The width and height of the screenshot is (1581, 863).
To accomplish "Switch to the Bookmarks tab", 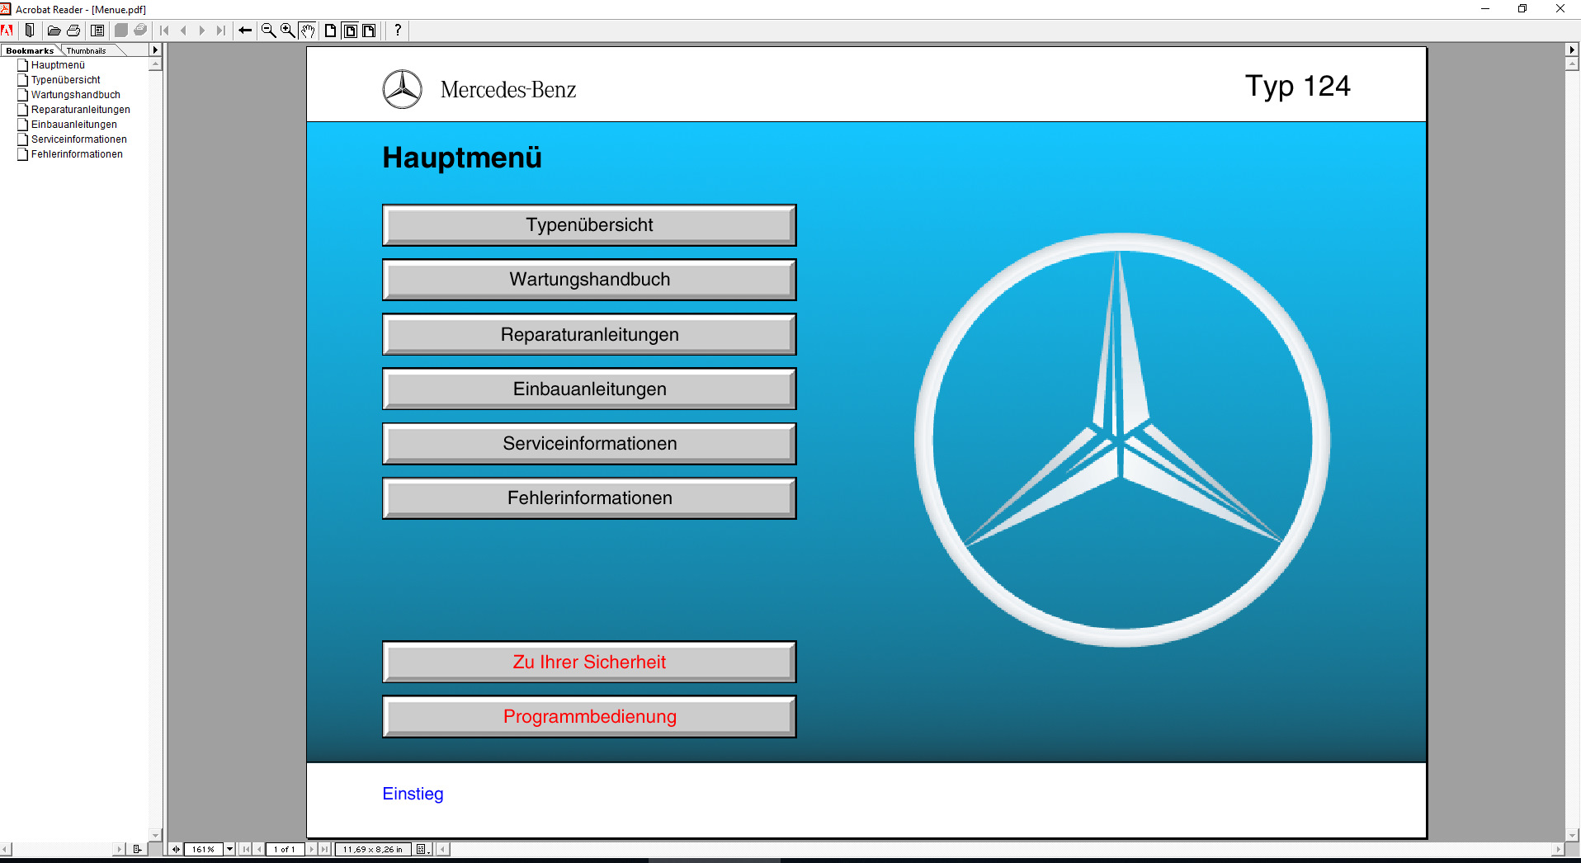I will tap(30, 51).
